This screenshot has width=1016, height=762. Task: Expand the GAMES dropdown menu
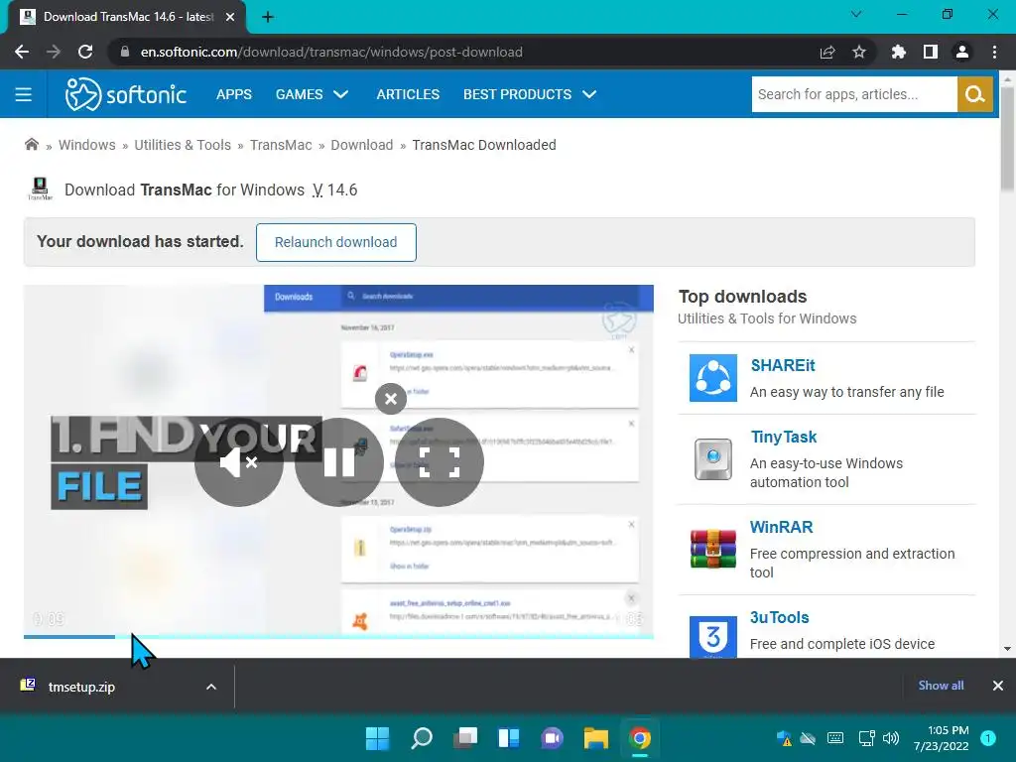tap(312, 94)
